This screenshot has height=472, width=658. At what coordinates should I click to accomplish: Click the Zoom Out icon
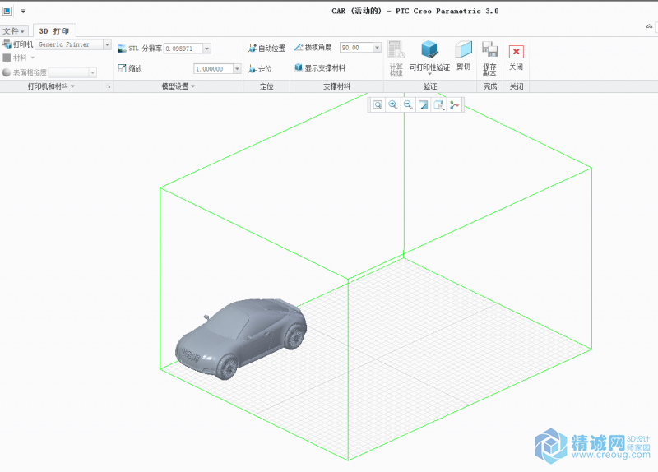tap(408, 105)
